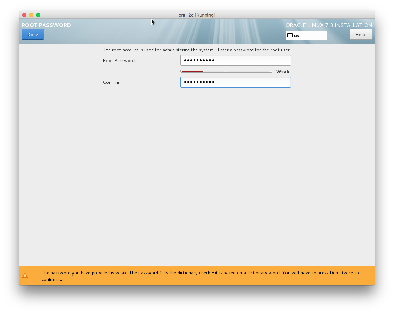Click ORACLE LINUX 7.3 INSTALLATION title
Viewport: 394px width, 313px height.
[x=329, y=25]
